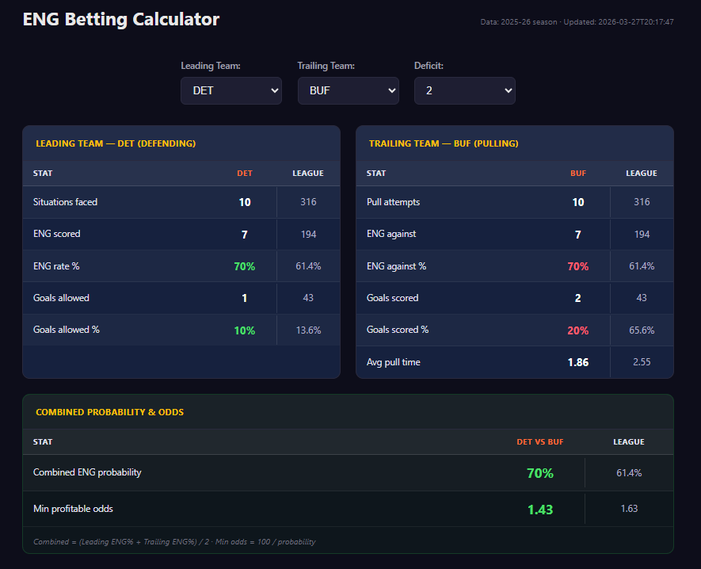Click BUF's red 20% goals scored value
This screenshot has height=569, width=701.
tap(578, 330)
